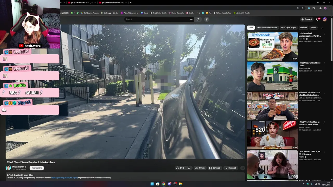Open options for PhilHouse Filipino Food video
This screenshot has width=333, height=187.
(x=324, y=93)
